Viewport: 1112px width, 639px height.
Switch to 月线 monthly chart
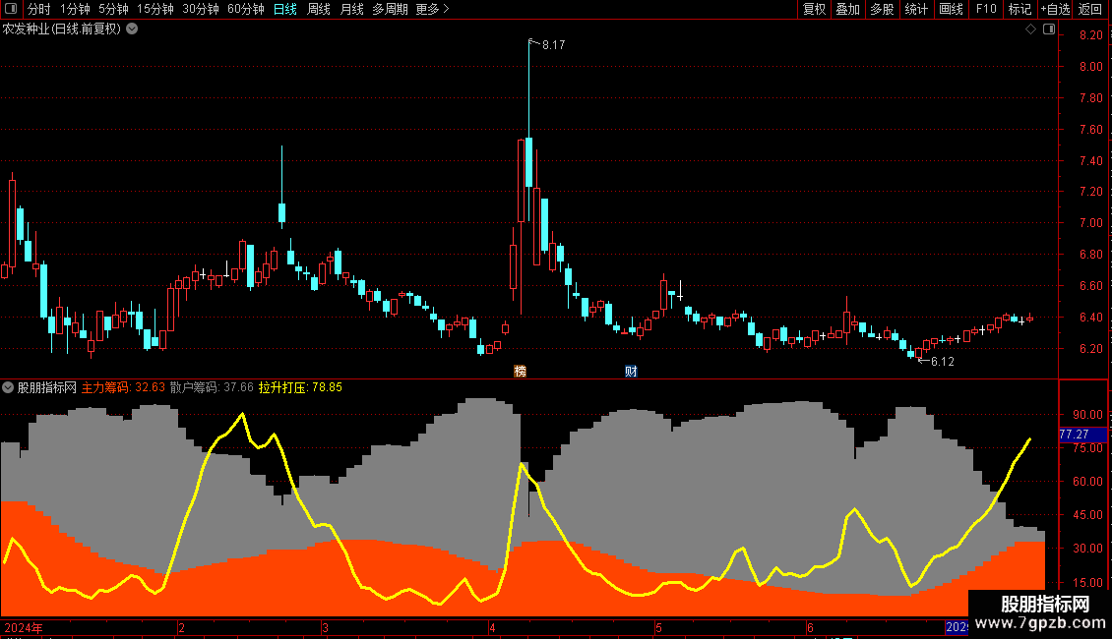(x=351, y=9)
